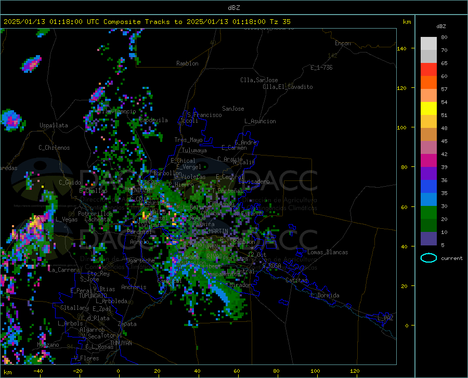Click the E_1-736 label
The width and height of the screenshot is (468, 378).
click(321, 68)
